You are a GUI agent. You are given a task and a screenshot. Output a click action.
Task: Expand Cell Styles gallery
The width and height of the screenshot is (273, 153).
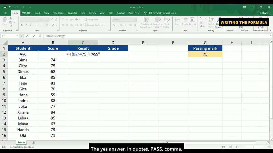coord(167,23)
